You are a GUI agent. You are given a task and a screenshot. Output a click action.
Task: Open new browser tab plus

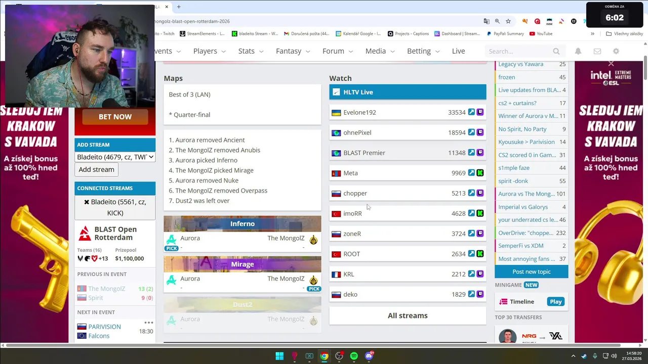coord(179,7)
